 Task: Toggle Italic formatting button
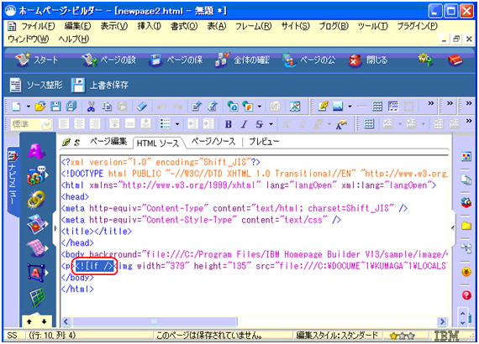[x=244, y=124]
